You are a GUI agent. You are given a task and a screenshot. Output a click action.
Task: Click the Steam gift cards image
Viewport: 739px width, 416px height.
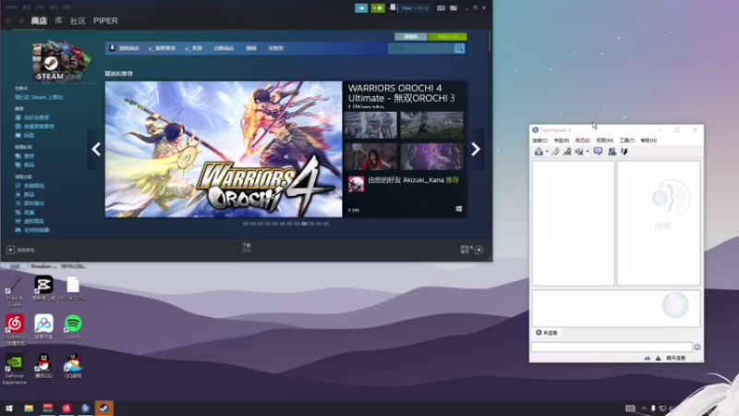[x=60, y=61]
